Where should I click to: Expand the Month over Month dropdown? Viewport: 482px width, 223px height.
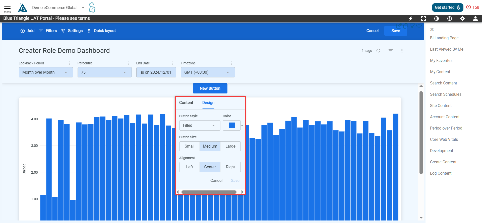point(46,72)
